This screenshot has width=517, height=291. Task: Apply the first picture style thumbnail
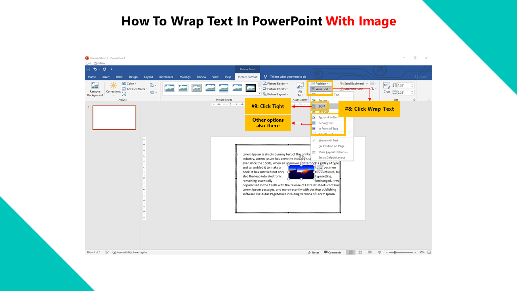[170, 88]
